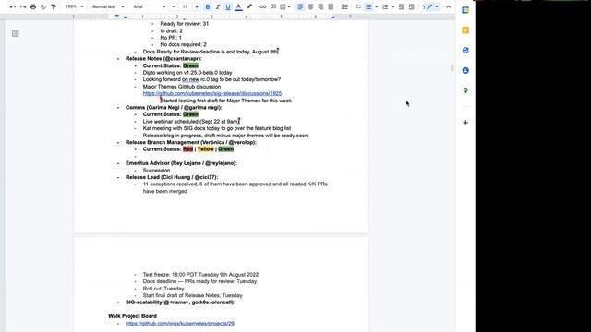Run spelling and grammar check icon
The width and height of the screenshot is (591, 332).
point(43,6)
